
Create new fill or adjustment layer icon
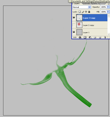(90, 37)
